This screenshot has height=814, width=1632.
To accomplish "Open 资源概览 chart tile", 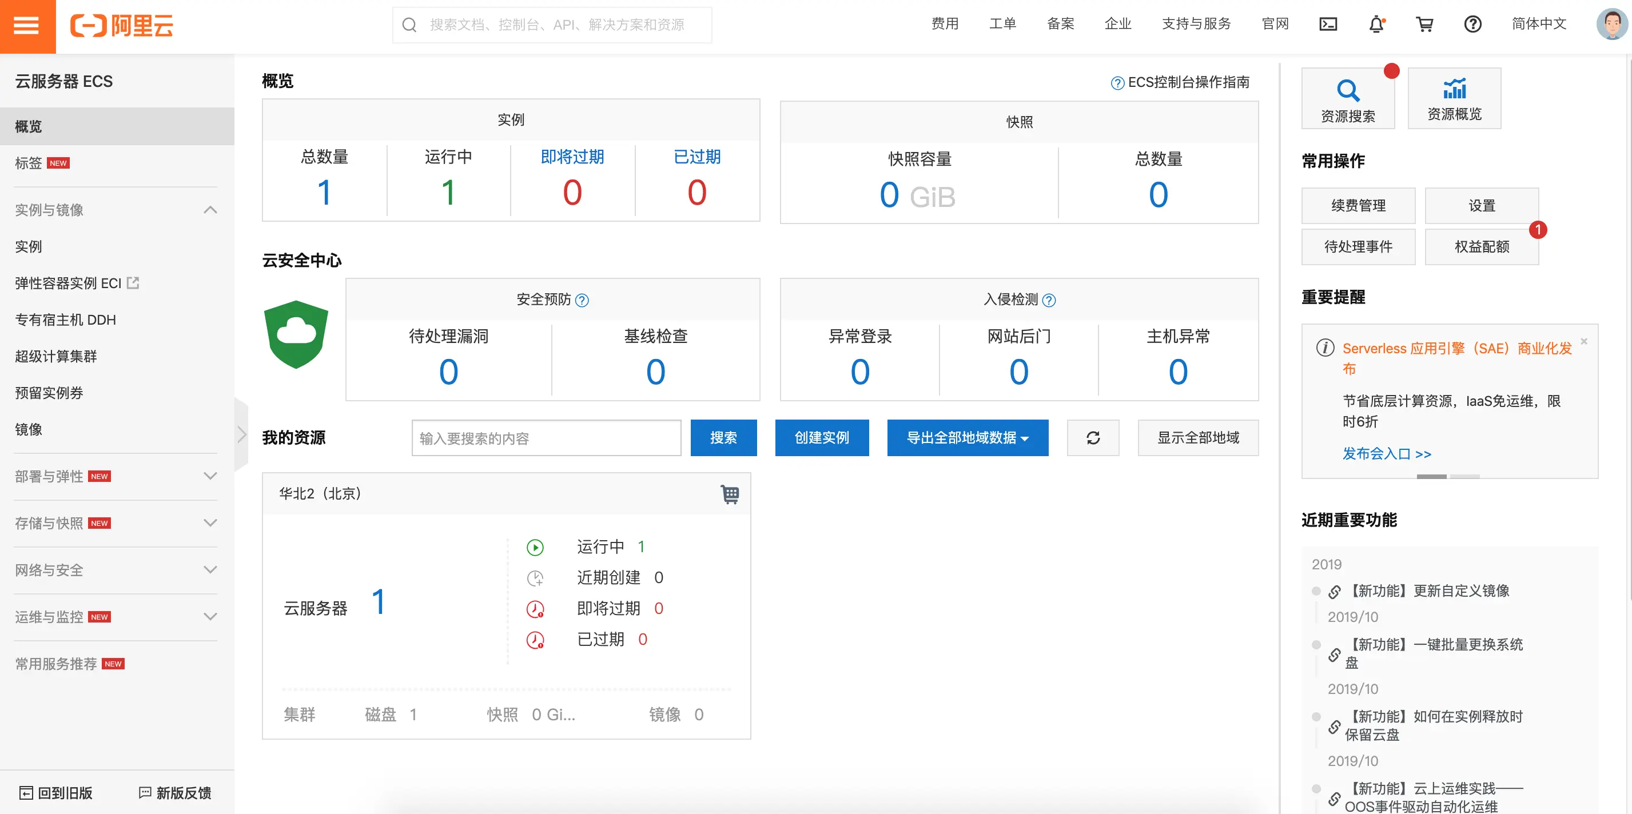I will pos(1454,99).
